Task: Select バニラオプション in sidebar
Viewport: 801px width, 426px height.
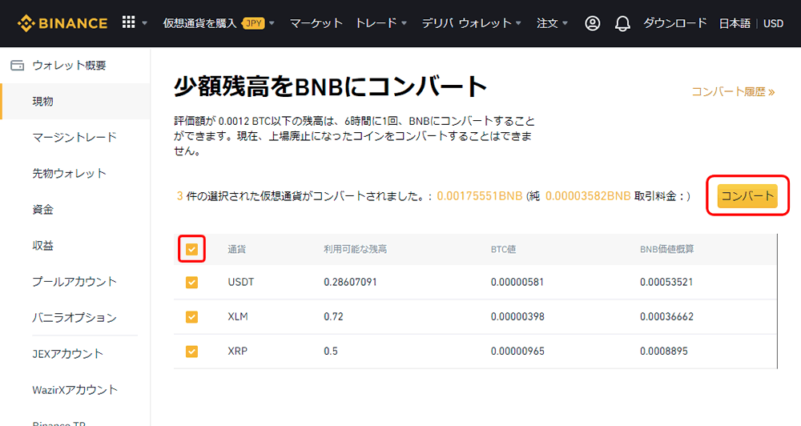Action: (x=74, y=318)
